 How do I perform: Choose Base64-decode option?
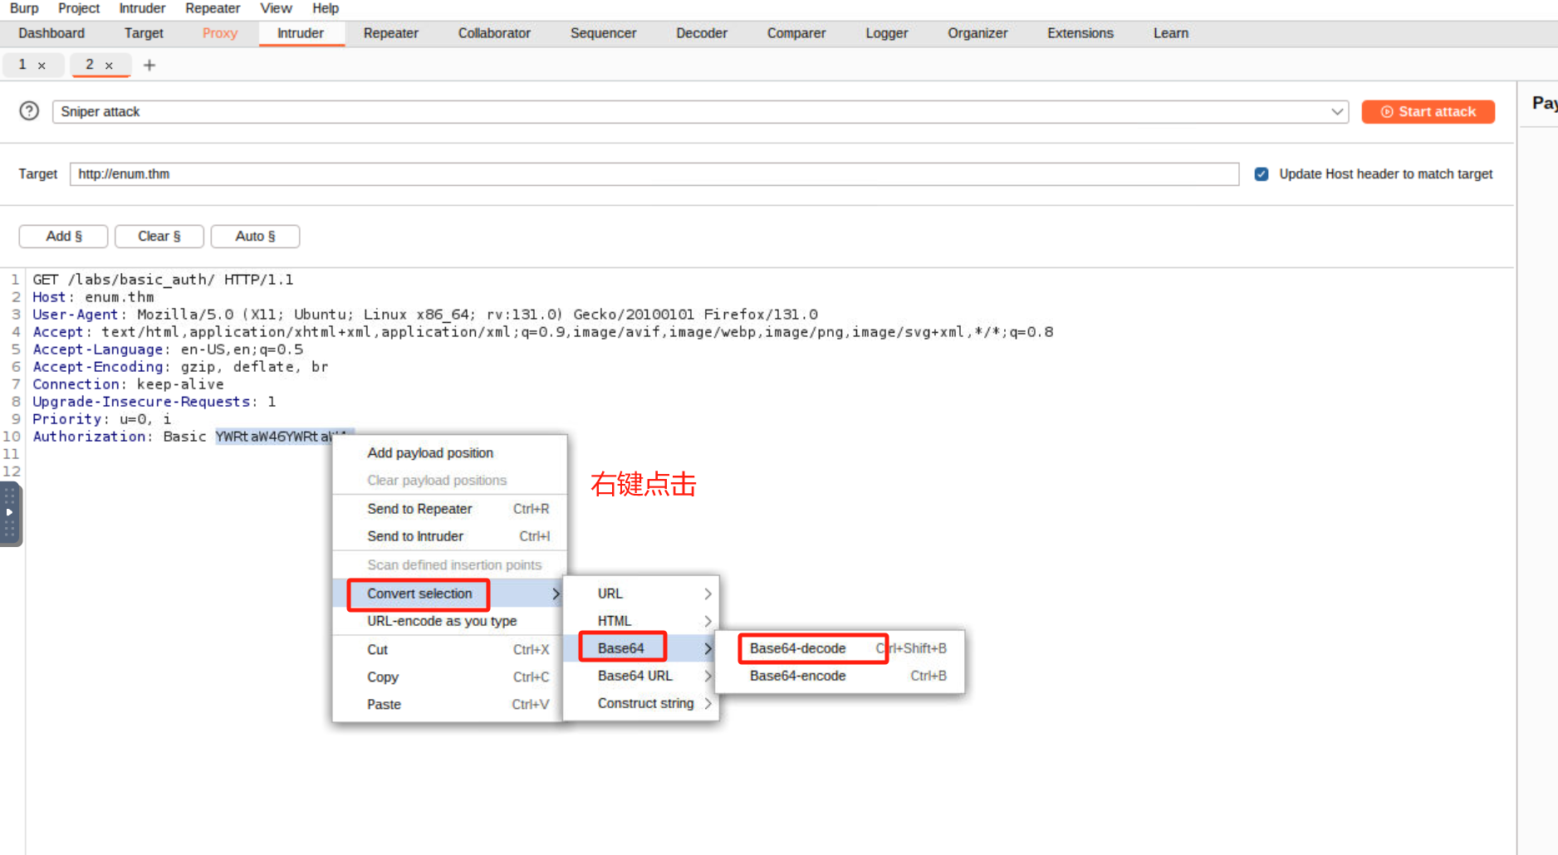tap(840, 648)
